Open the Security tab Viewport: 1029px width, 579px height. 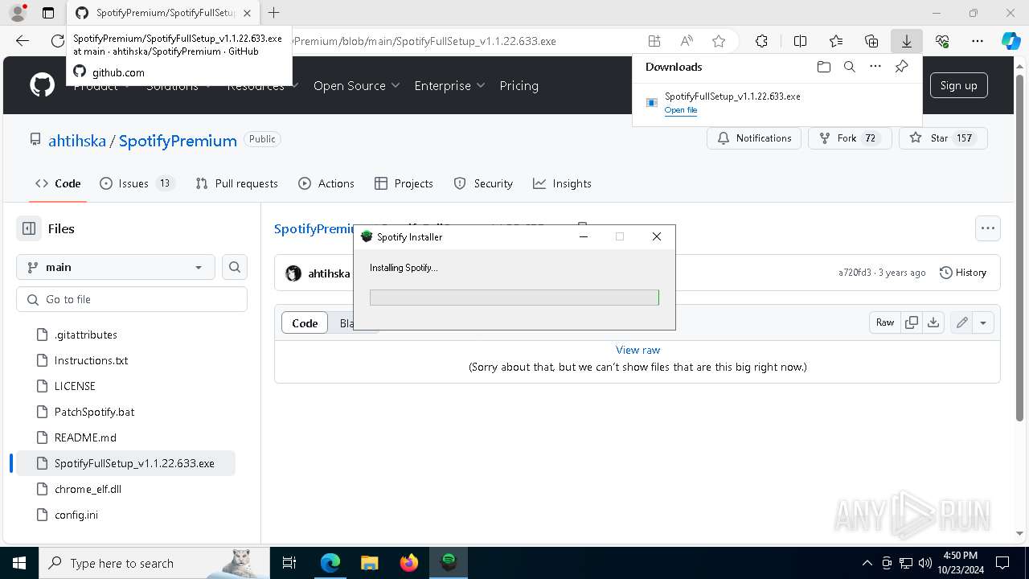483,183
